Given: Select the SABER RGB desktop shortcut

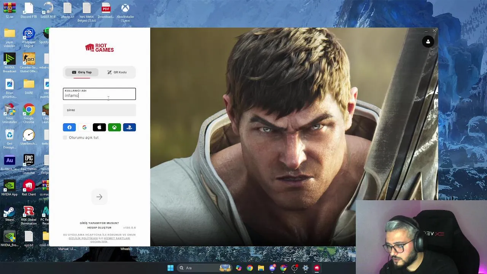Looking at the screenshot, I should point(48,11).
